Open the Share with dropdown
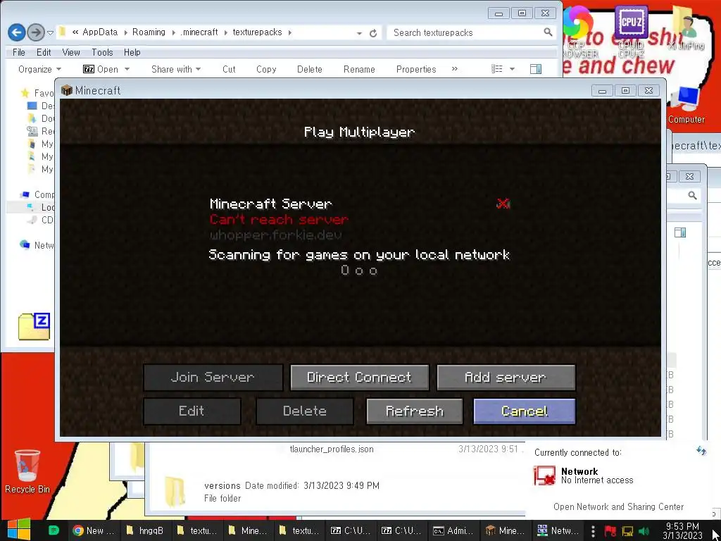The height and width of the screenshot is (541, 721). pos(175,69)
